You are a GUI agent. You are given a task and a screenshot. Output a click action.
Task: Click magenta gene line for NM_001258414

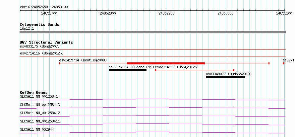click(x=152, y=99)
